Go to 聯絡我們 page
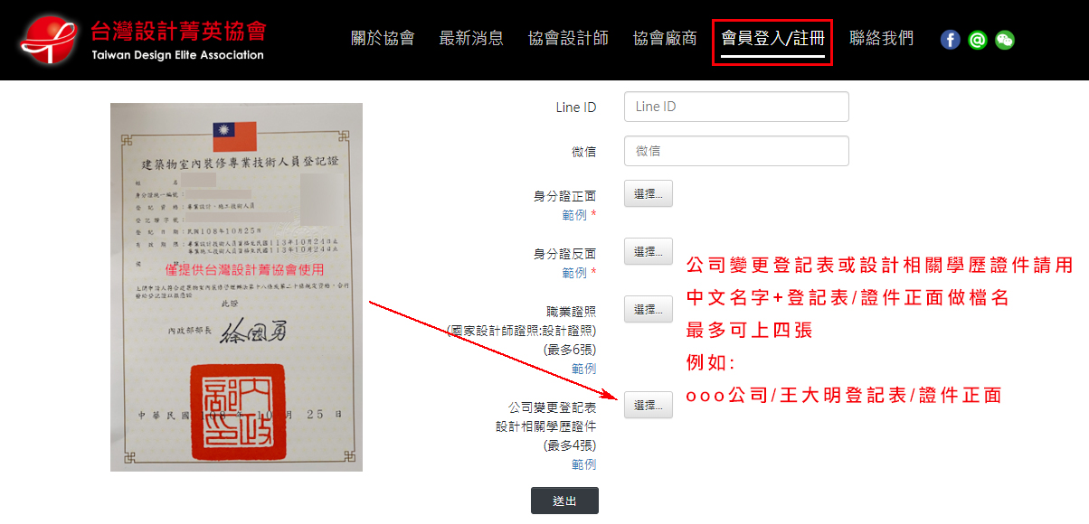The height and width of the screenshot is (524, 1089). [882, 38]
